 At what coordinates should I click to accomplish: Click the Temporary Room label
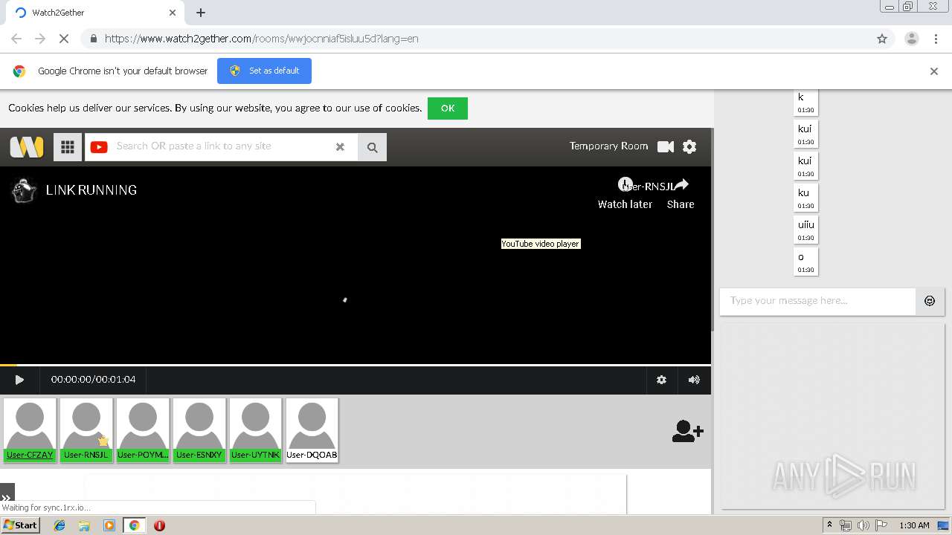click(x=608, y=146)
